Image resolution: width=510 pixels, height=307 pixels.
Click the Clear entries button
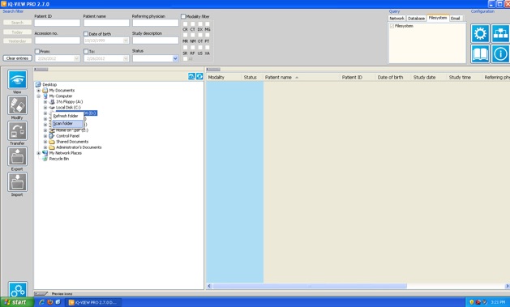point(17,58)
